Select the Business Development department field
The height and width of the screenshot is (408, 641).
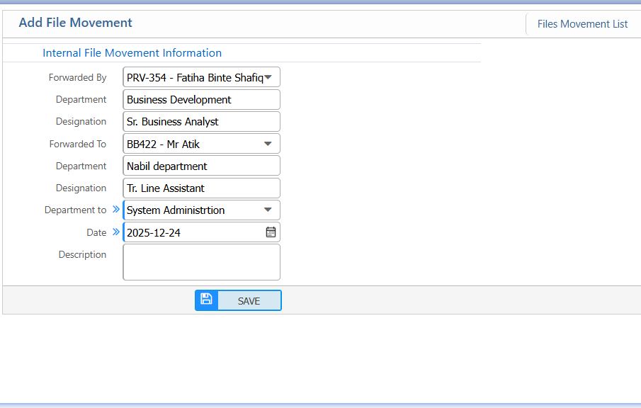[x=201, y=99]
